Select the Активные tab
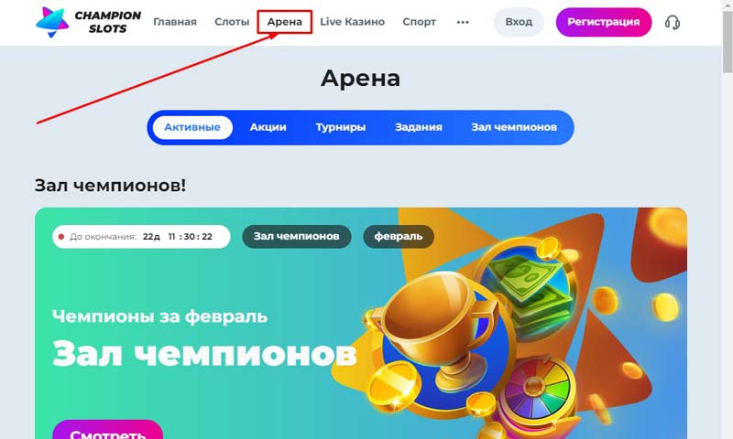 192,127
